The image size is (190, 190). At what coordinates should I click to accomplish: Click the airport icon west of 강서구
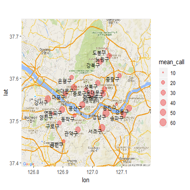click(35, 97)
